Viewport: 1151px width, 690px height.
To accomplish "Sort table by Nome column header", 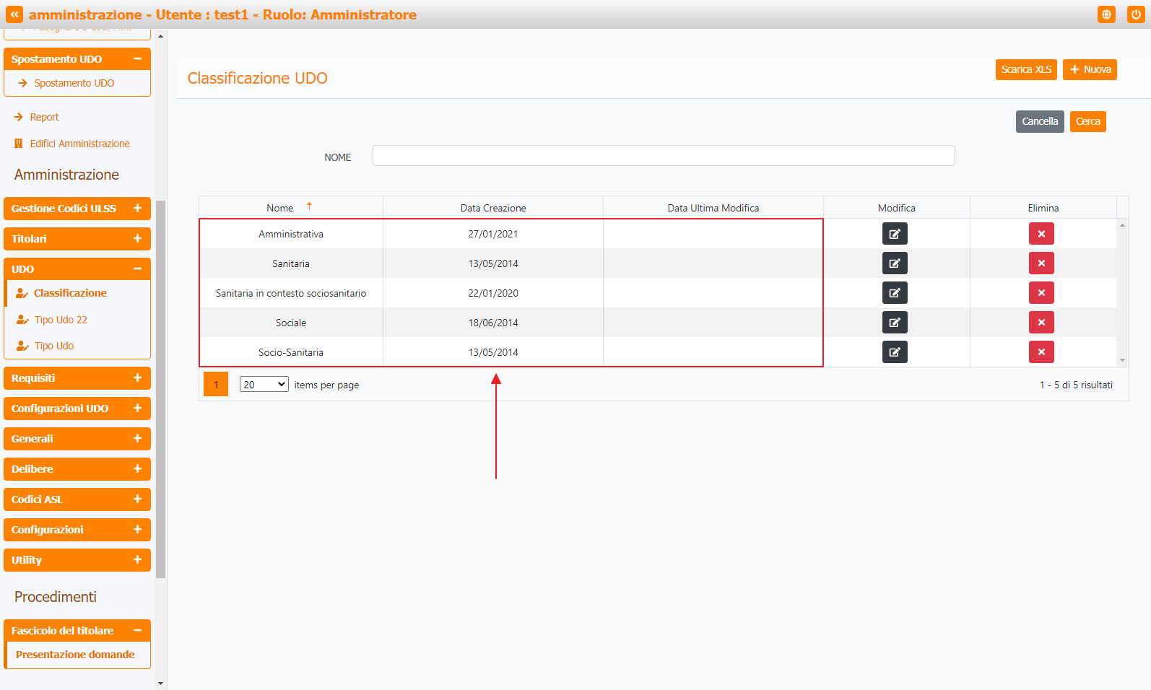I will point(280,208).
